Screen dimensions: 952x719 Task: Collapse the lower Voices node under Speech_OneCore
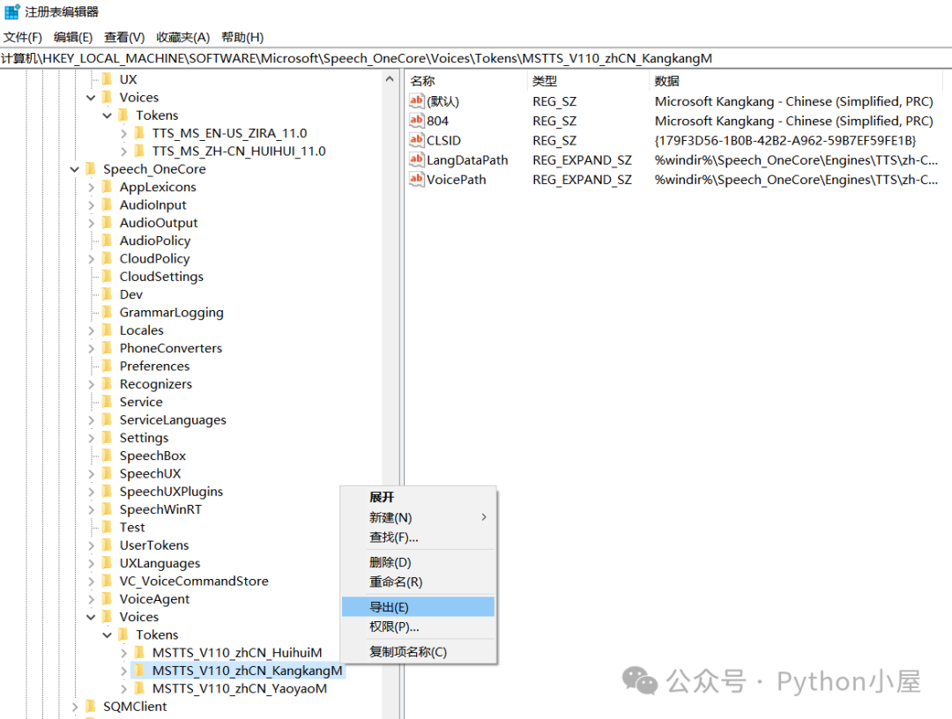coord(91,617)
